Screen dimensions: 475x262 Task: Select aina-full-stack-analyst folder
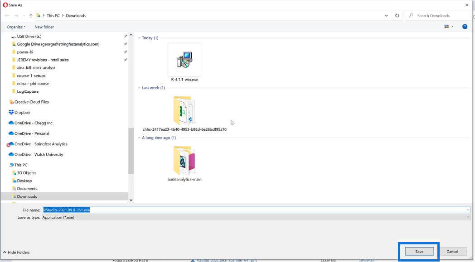36,68
